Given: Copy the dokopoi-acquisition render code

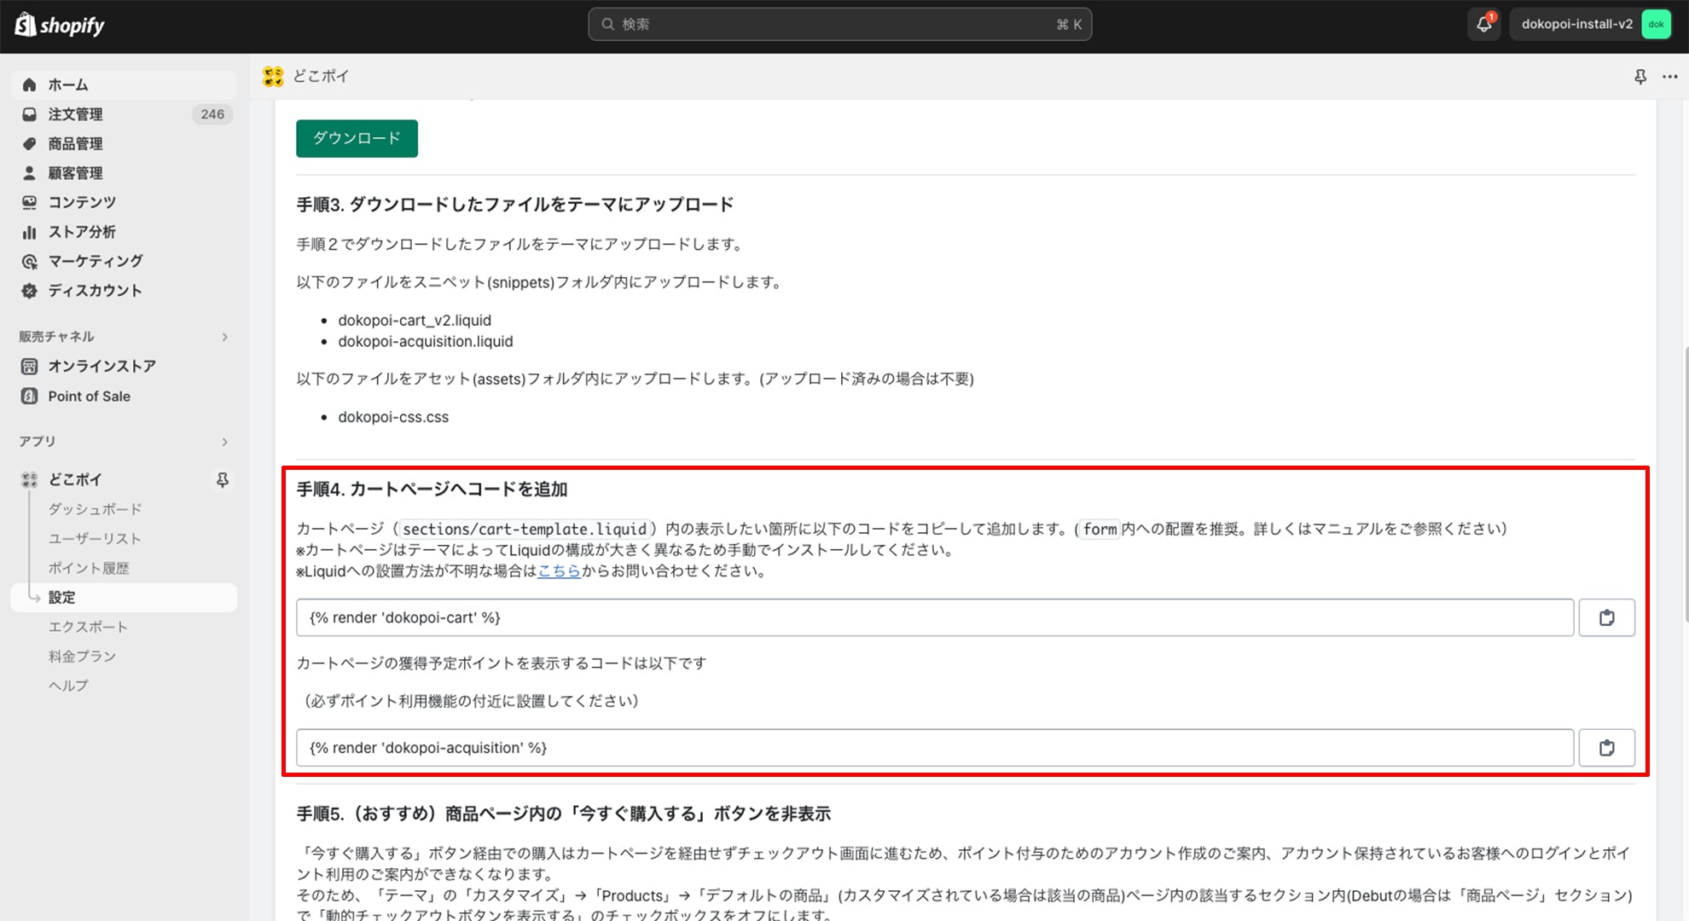Looking at the screenshot, I should coord(1606,748).
